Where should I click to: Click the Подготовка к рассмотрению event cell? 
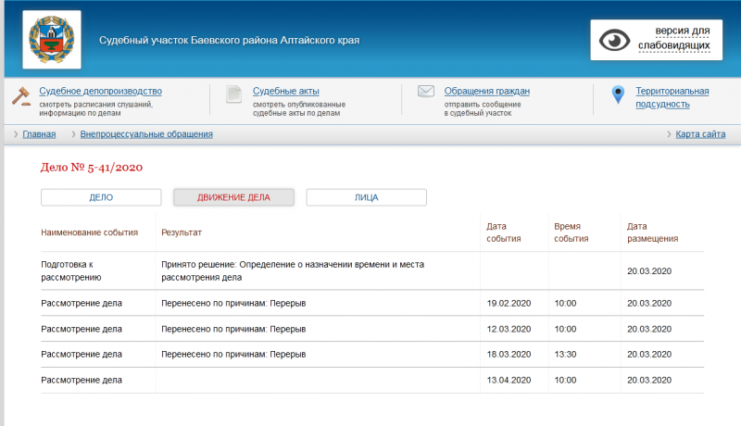point(71,270)
